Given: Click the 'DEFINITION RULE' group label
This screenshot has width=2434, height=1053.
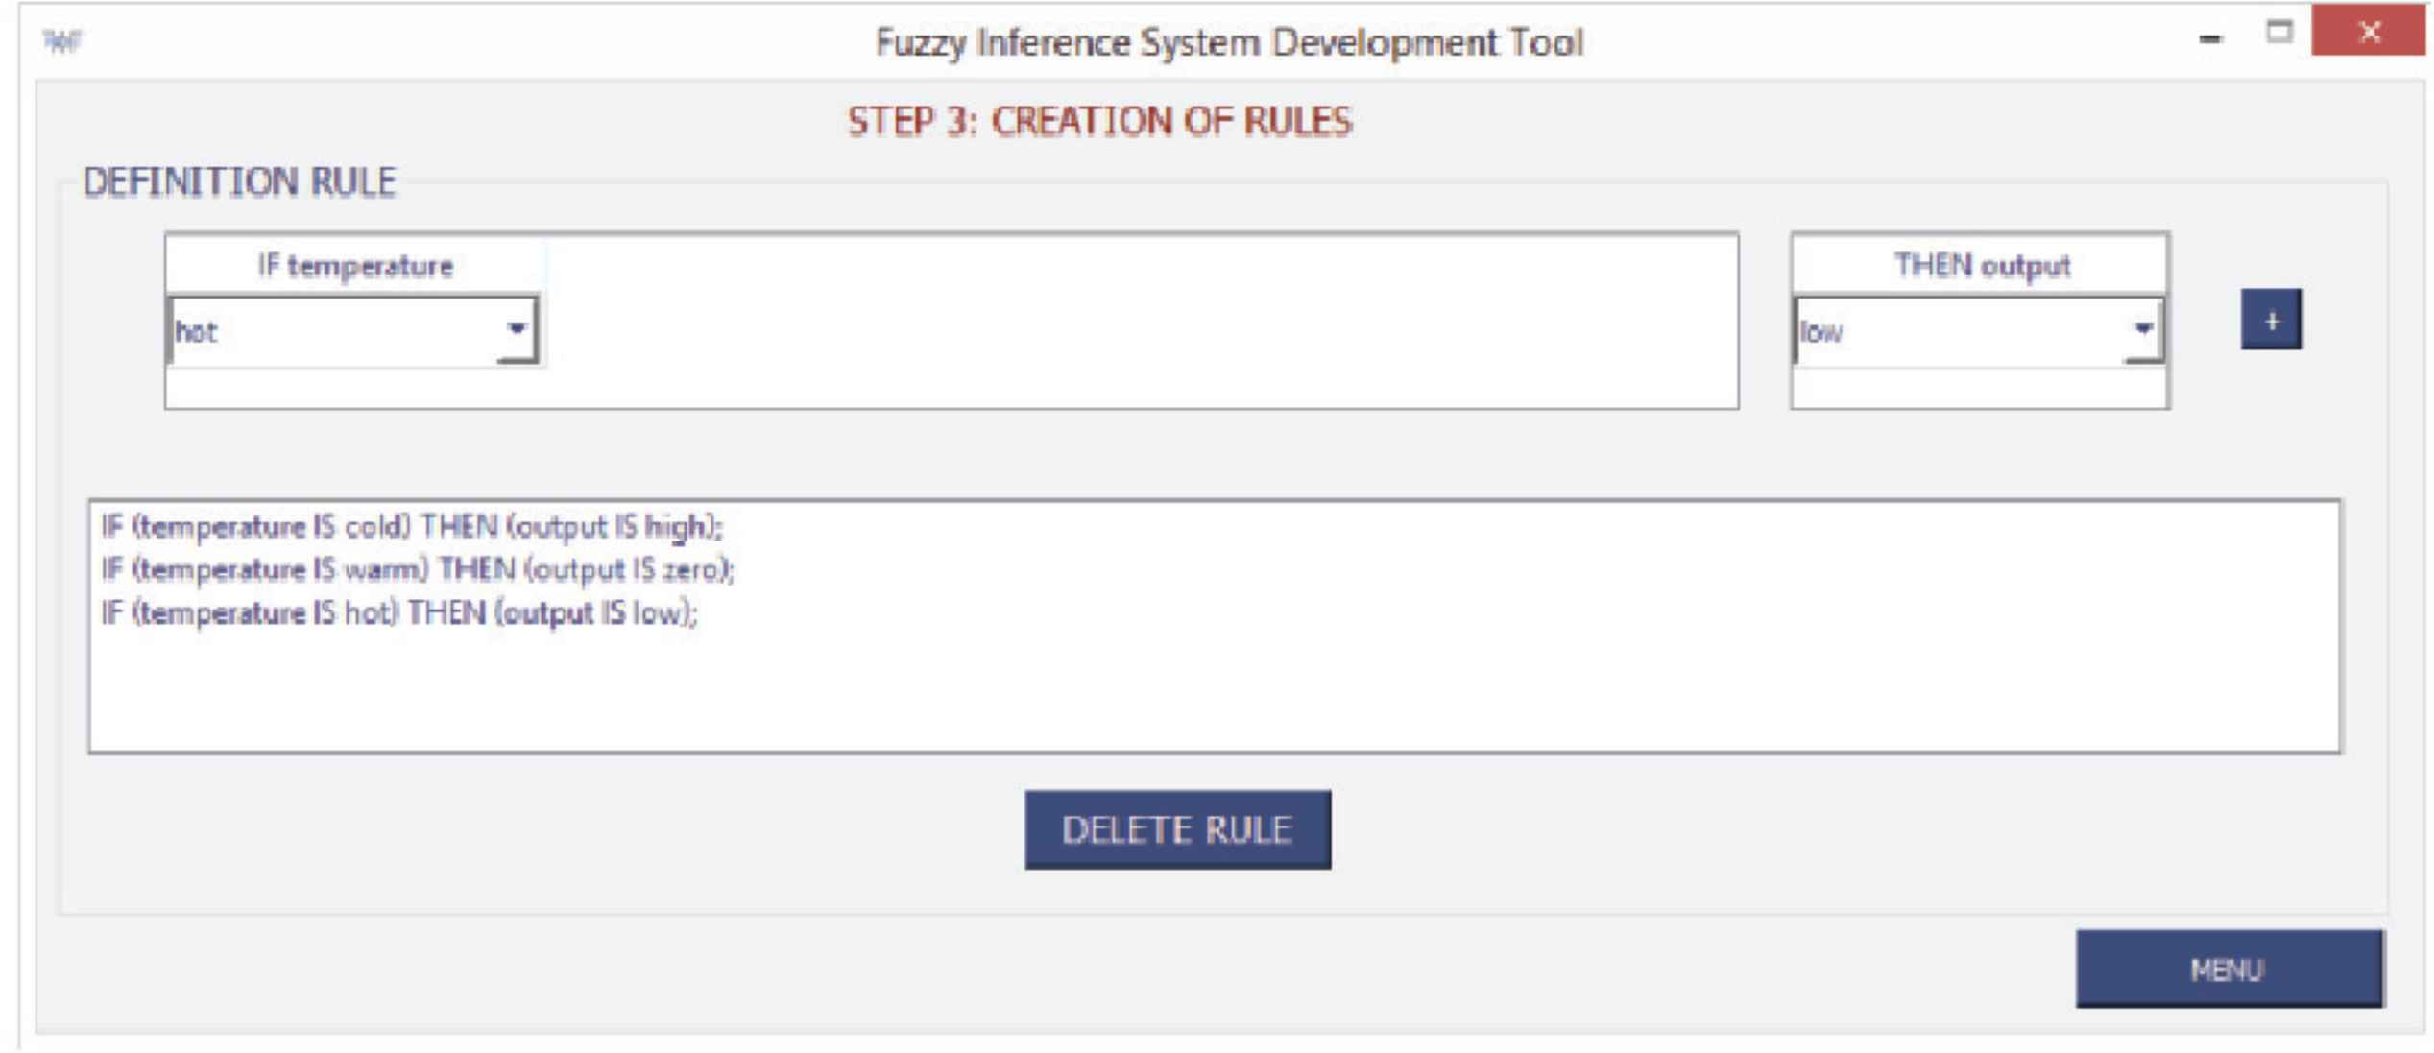Looking at the screenshot, I should pos(240,182).
